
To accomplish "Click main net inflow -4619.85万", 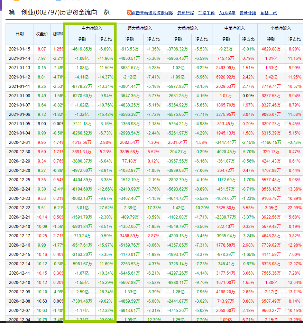I will 82,49.
